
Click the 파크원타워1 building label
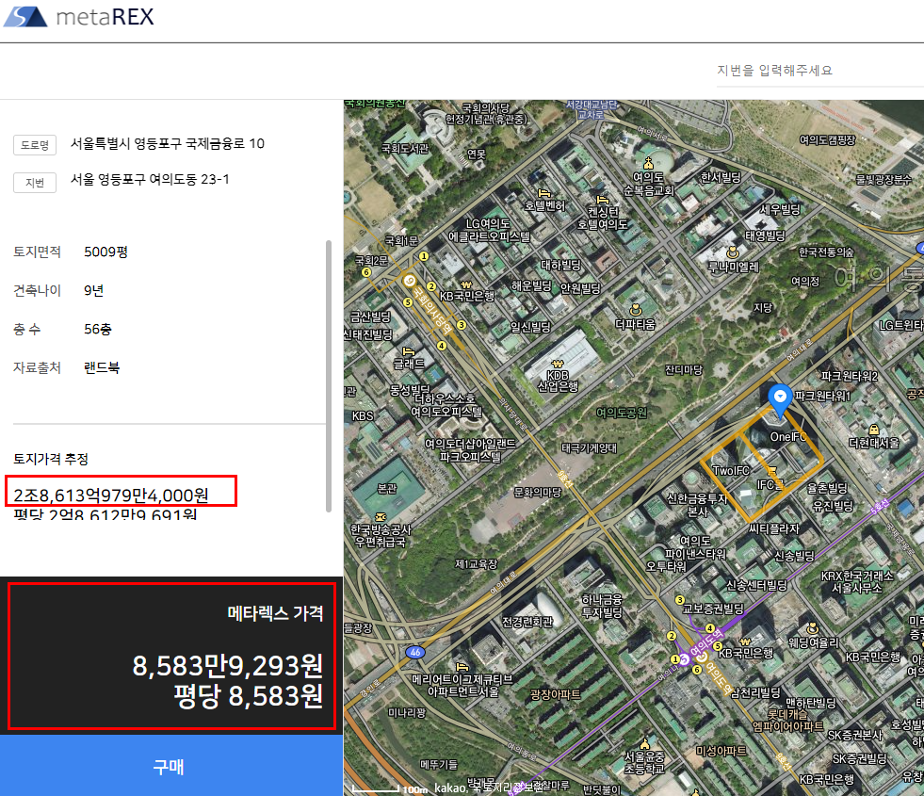[x=822, y=396]
